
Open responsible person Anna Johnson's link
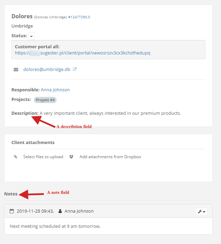(55, 90)
